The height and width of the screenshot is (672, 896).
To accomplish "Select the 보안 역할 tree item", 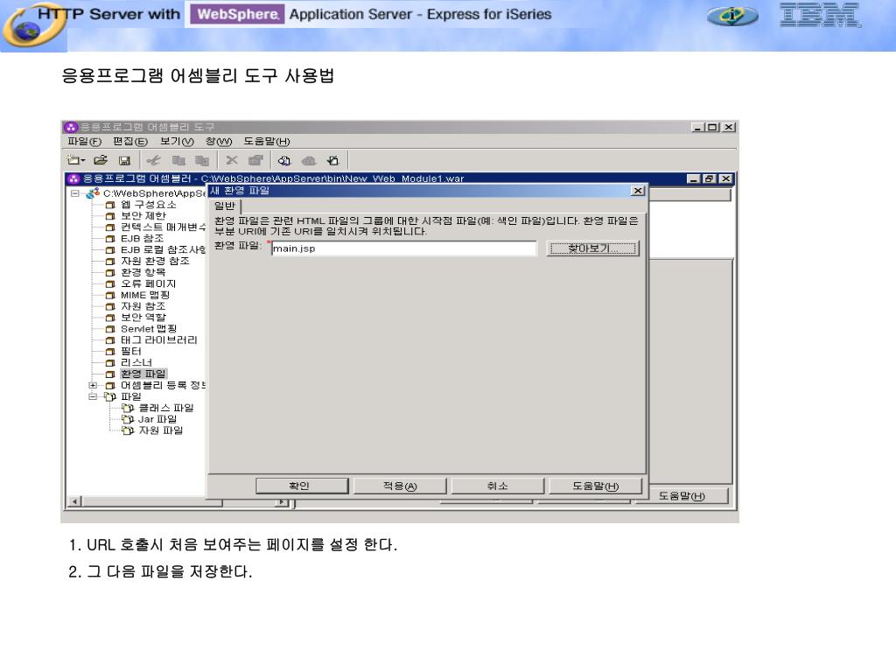I will click(x=143, y=317).
